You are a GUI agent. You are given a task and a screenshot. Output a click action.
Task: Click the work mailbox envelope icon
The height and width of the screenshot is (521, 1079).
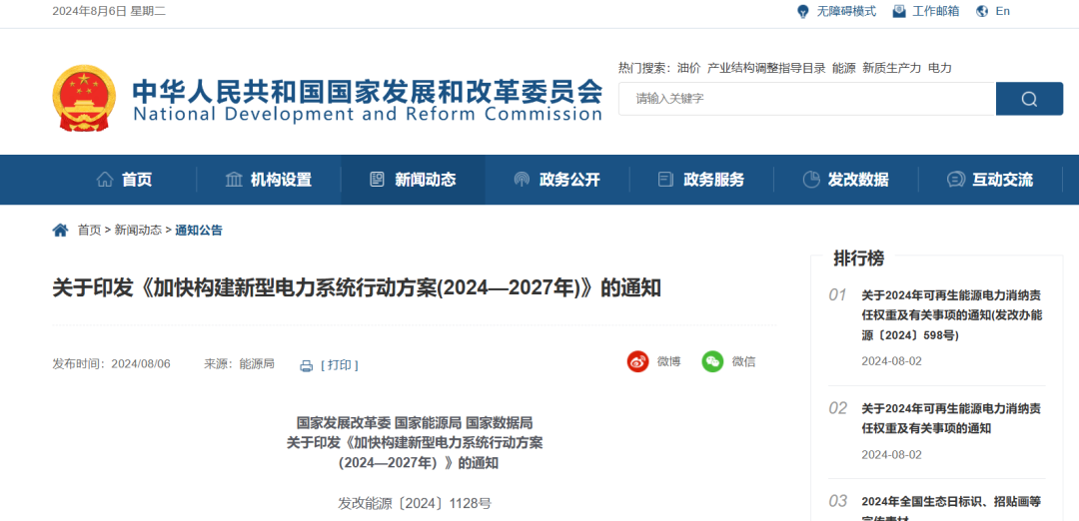tap(899, 11)
